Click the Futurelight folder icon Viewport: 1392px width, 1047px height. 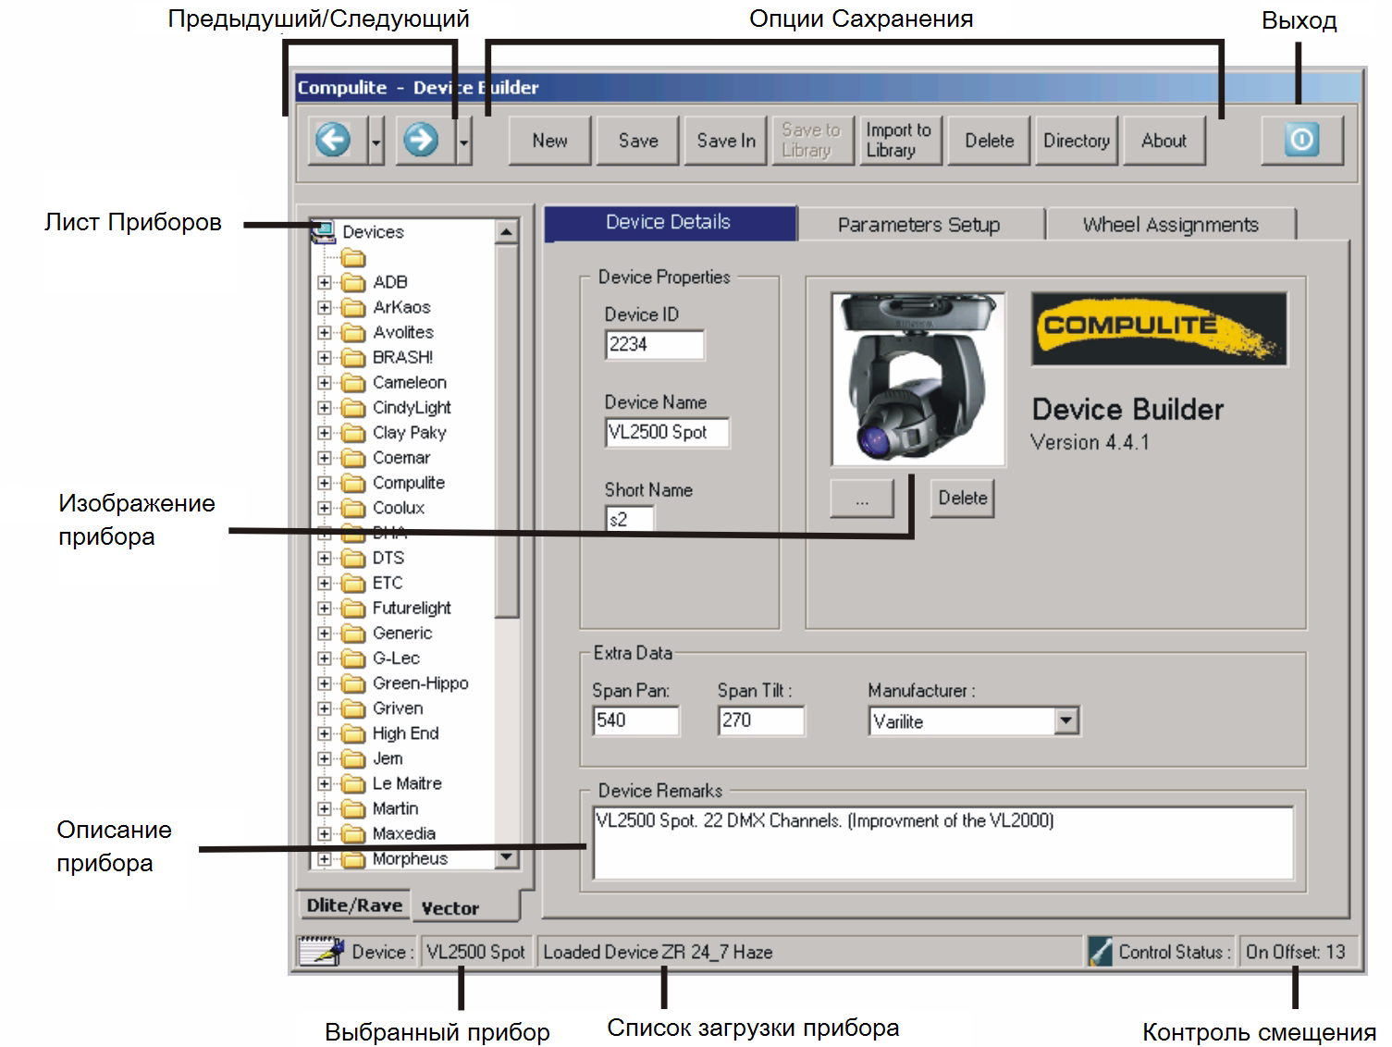click(x=353, y=608)
